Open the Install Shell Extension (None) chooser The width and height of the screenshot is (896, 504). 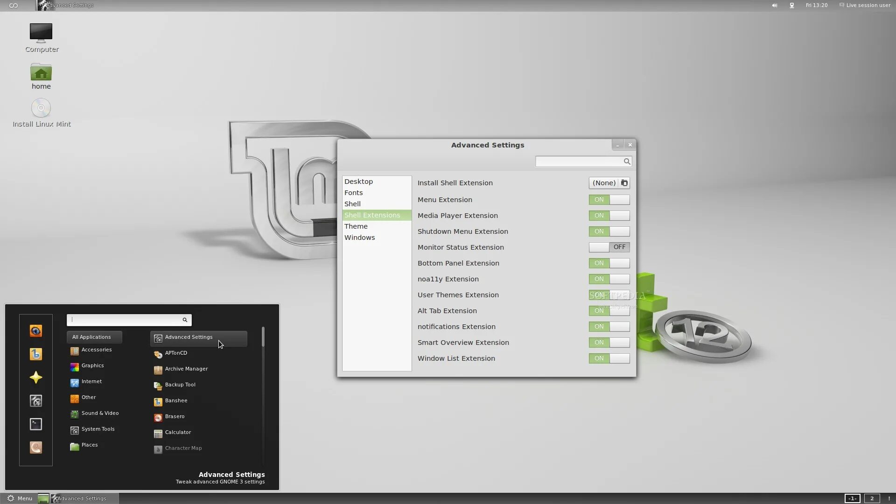coord(604,183)
